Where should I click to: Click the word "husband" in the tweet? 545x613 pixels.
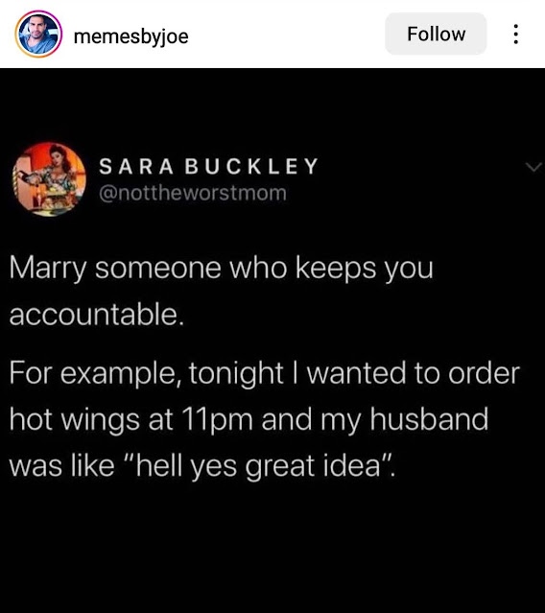[x=429, y=418]
